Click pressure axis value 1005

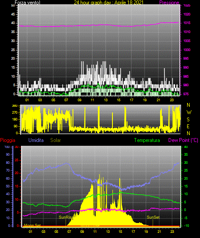[x=187, y=41]
